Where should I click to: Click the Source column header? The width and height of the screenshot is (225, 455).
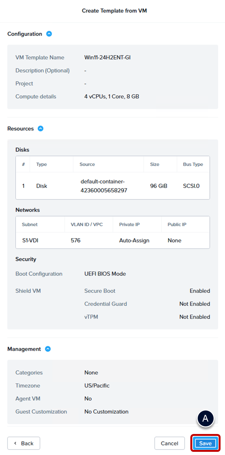point(87,164)
